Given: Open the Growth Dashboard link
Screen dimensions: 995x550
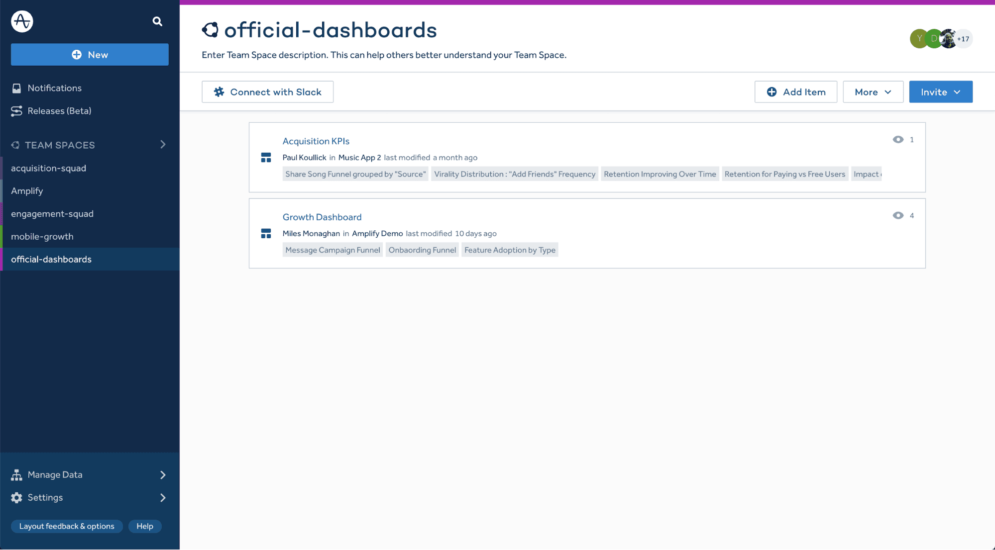Looking at the screenshot, I should click(x=322, y=217).
